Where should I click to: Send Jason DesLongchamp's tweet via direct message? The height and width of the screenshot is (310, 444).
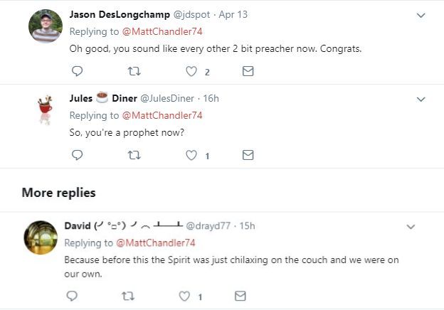pos(248,71)
